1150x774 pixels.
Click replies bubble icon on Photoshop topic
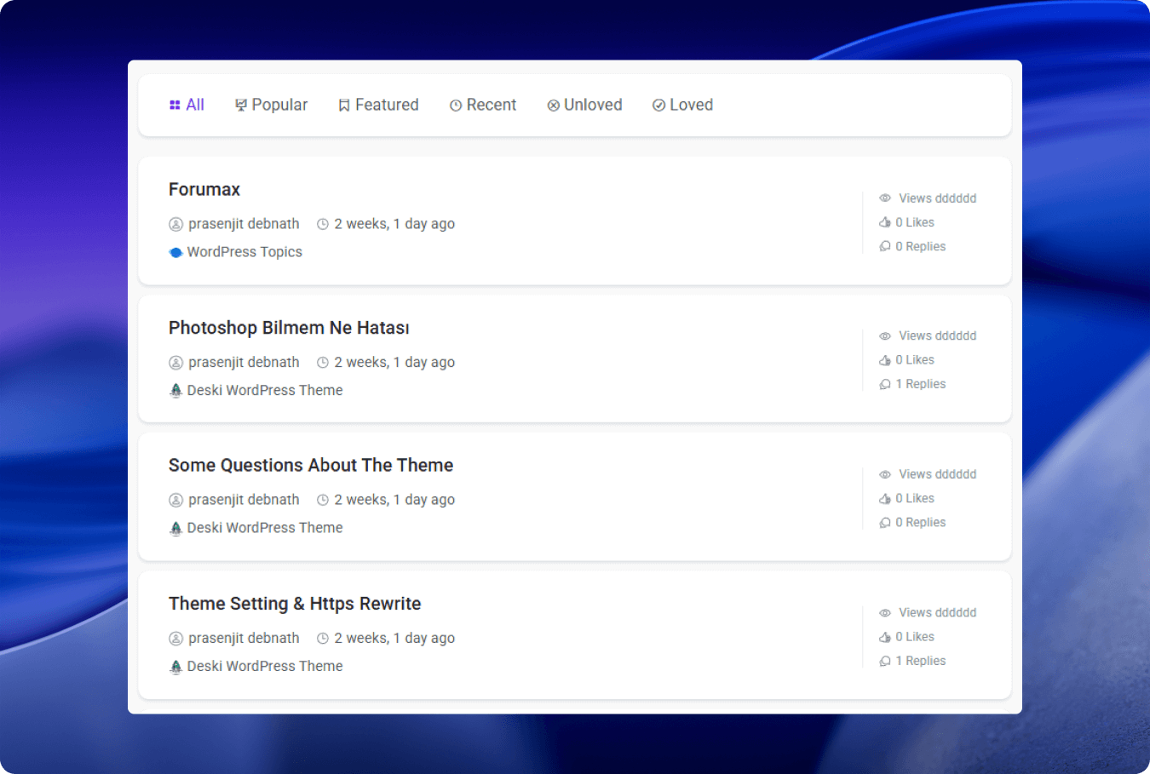(x=885, y=384)
